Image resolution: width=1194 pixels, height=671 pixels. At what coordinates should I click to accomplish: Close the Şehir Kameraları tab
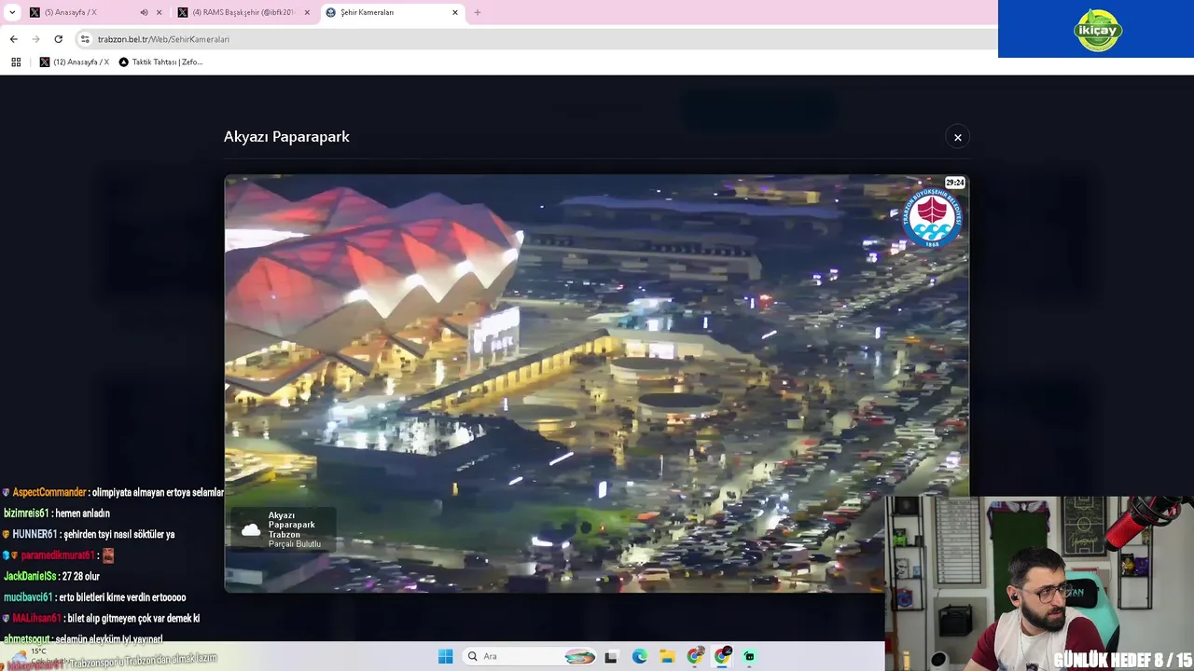point(455,12)
